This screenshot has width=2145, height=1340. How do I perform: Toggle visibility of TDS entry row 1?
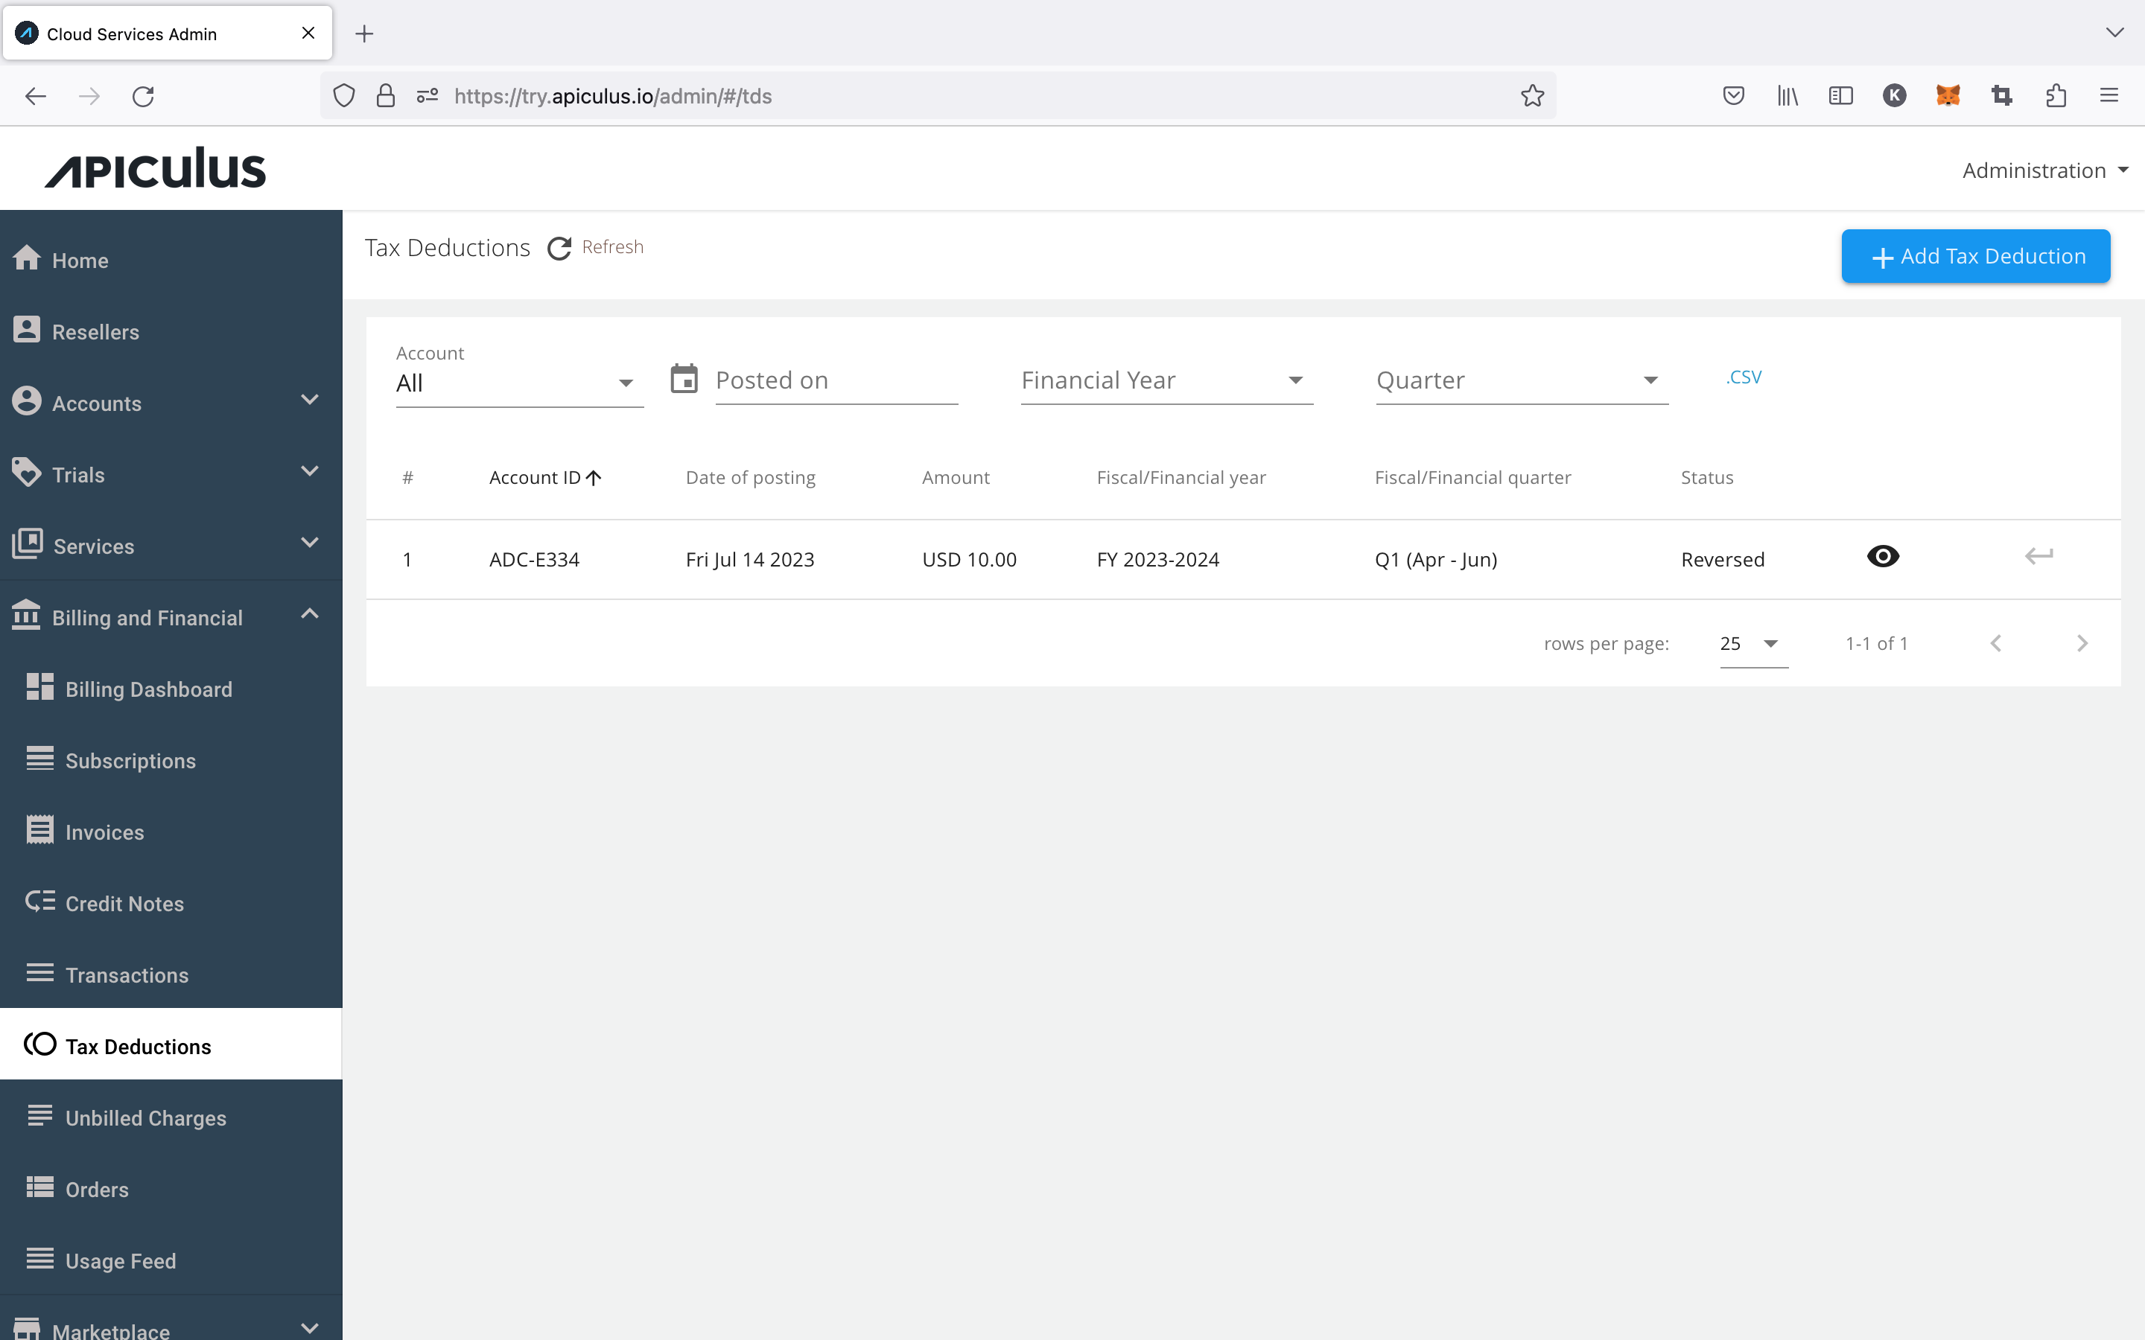point(1883,556)
